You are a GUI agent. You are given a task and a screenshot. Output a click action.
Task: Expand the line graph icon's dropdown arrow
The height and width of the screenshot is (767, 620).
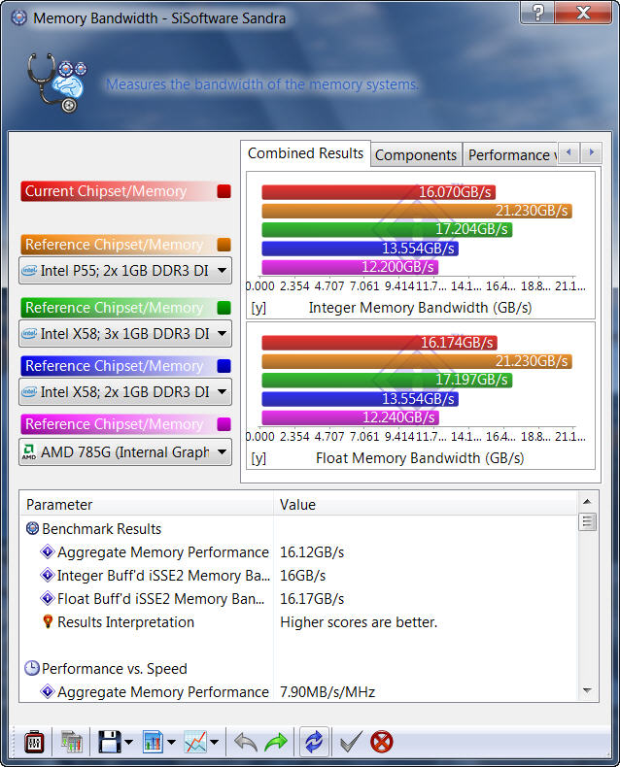[x=215, y=743]
